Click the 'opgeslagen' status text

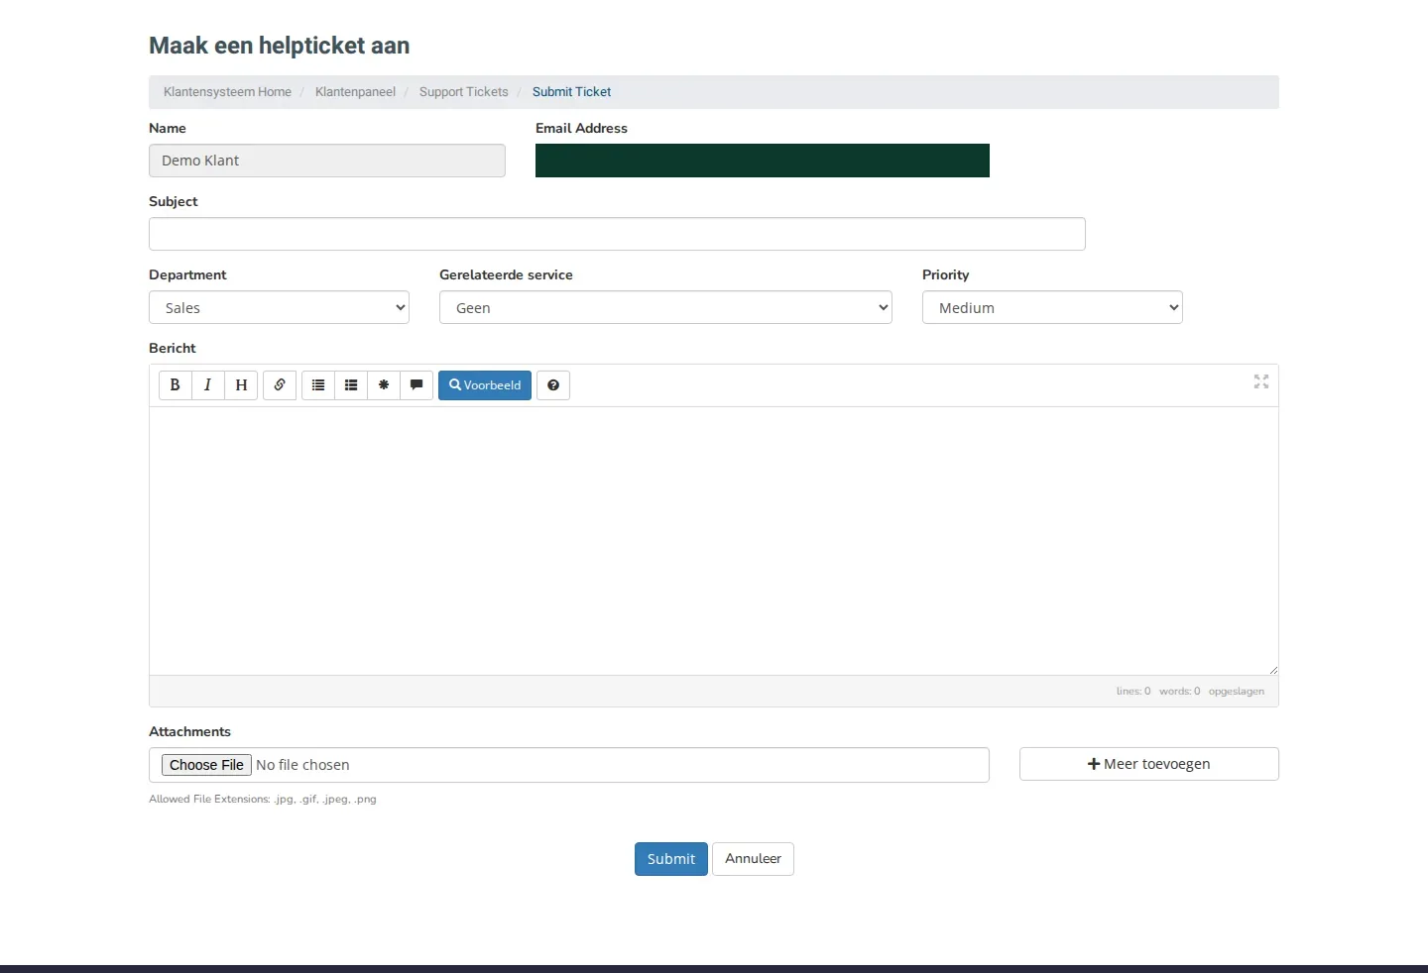pos(1237,692)
